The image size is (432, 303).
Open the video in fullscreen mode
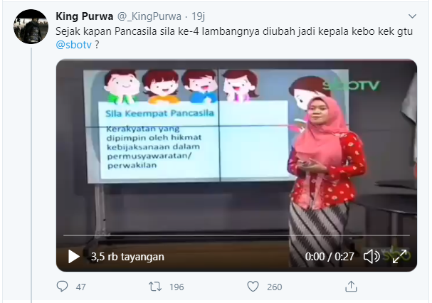tap(400, 256)
